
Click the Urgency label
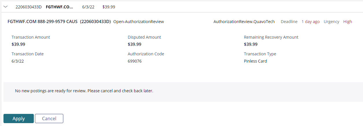tap(331, 22)
